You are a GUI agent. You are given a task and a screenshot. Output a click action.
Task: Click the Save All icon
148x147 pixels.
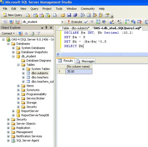pos(75,15)
